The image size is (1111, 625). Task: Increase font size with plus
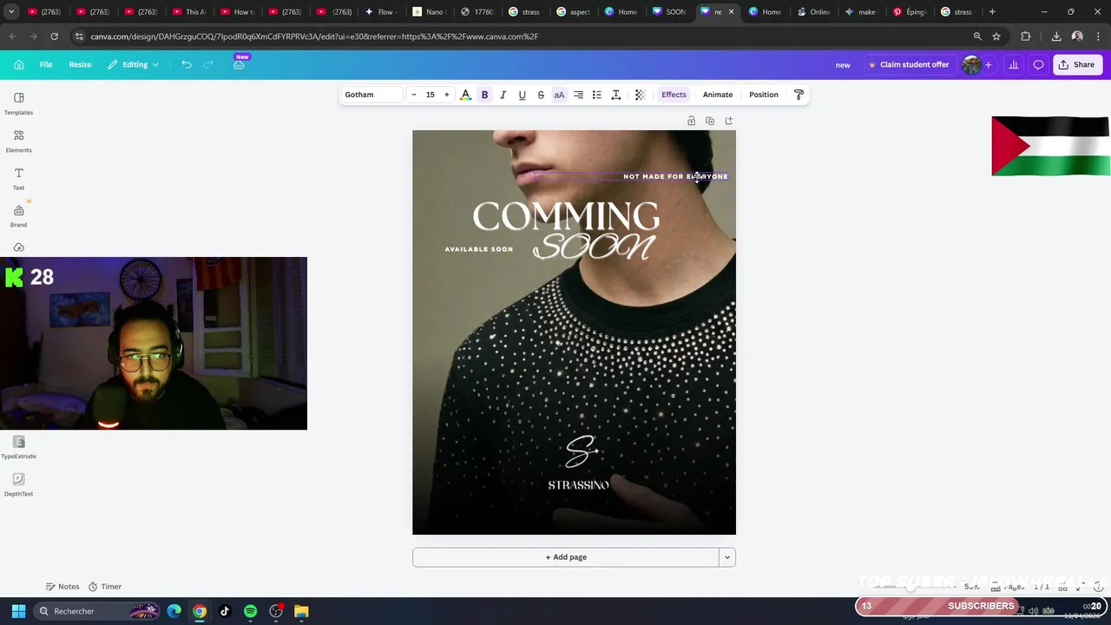446,95
